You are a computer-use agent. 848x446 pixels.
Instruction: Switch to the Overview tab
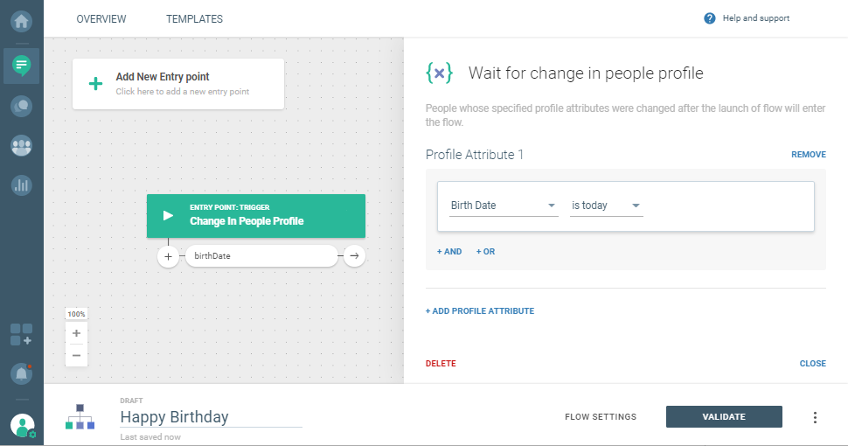pos(101,18)
